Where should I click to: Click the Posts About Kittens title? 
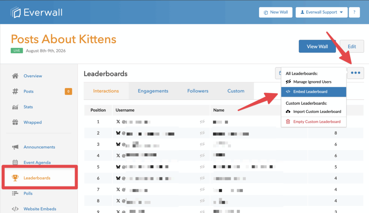click(x=63, y=39)
